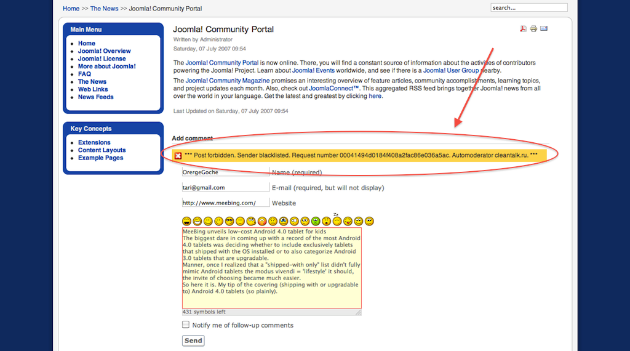Open The News in Main Menu

coord(92,82)
